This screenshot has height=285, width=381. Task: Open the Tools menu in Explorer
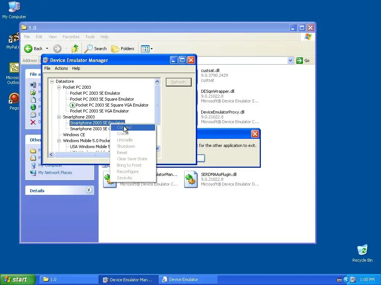(x=90, y=37)
